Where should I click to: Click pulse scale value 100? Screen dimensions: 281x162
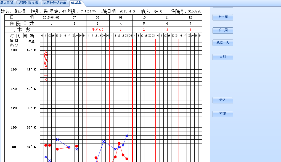(x=14, y=127)
